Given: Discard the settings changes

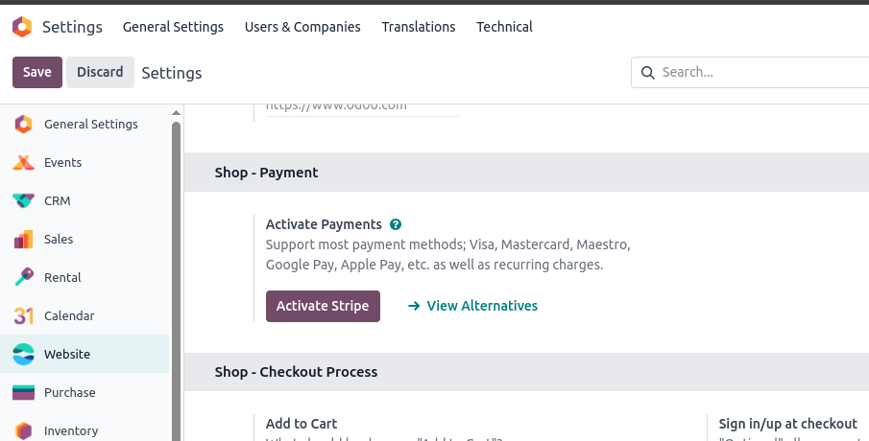Looking at the screenshot, I should point(100,72).
